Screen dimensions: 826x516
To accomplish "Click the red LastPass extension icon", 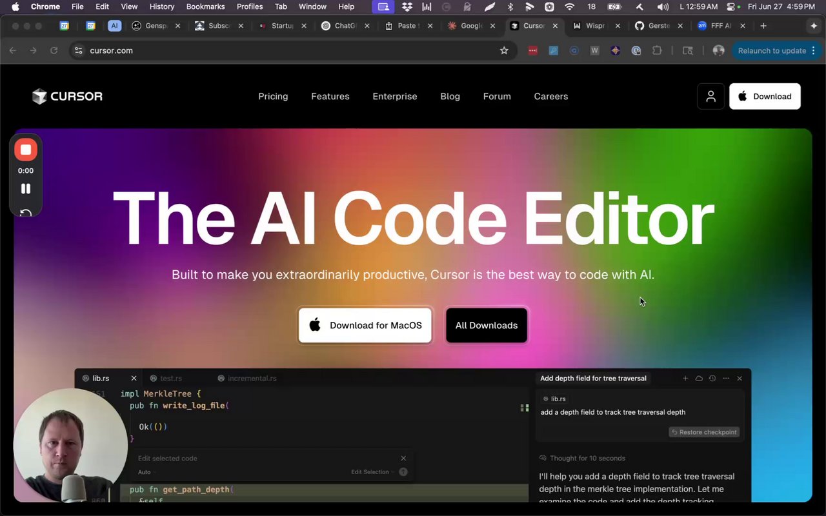I will point(532,50).
